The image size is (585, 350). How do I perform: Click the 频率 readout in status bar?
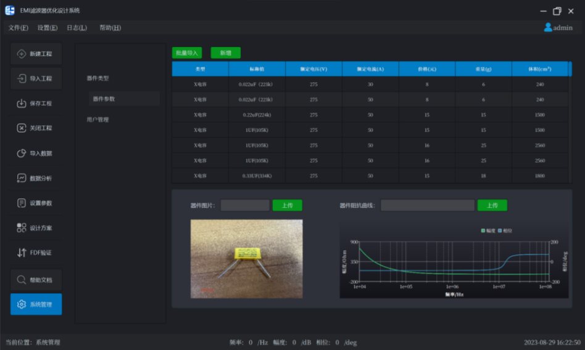pos(249,342)
